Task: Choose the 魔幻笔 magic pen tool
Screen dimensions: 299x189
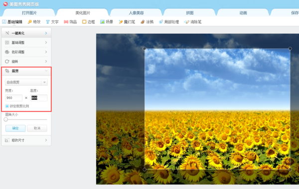Action: point(127,22)
